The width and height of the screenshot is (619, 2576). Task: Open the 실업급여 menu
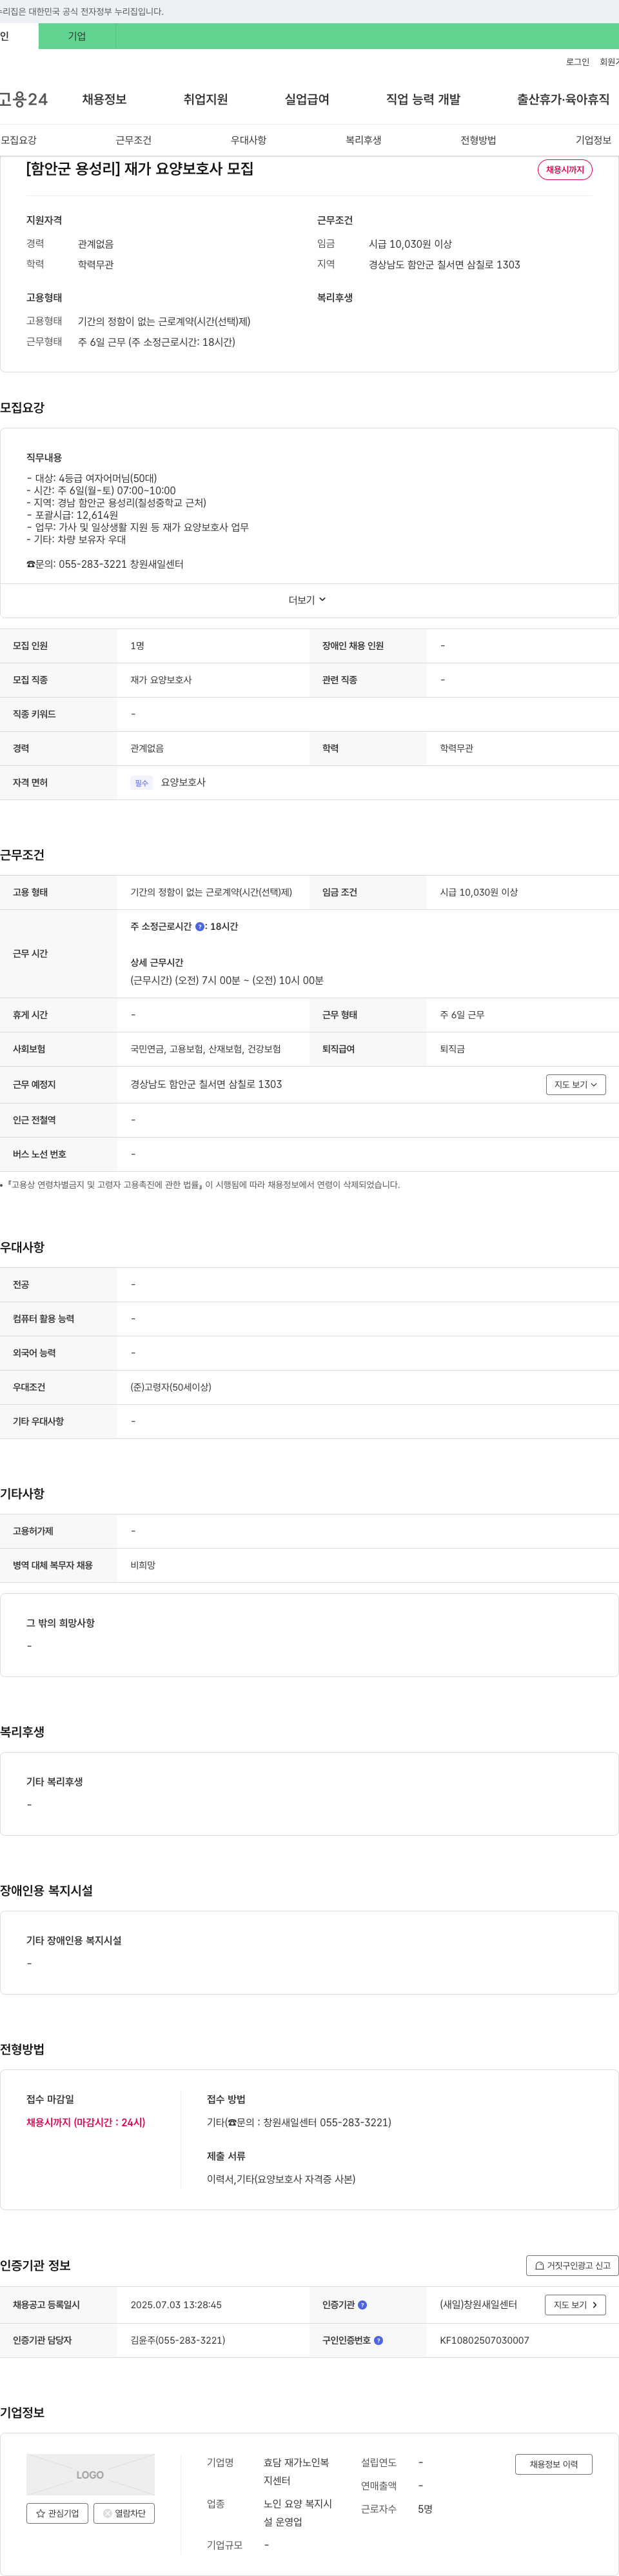pyautogui.click(x=307, y=99)
